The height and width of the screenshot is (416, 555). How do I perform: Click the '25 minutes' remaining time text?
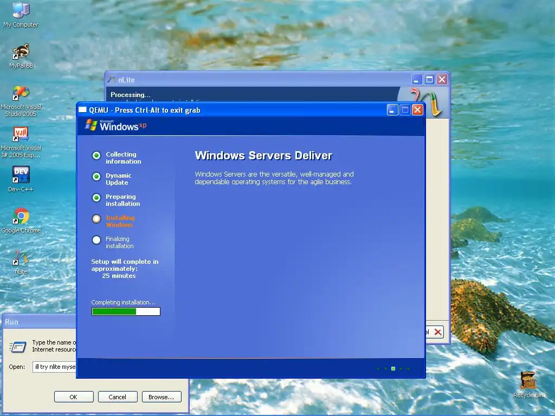coord(119,276)
